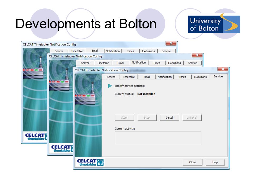
Task: Select Times tab in the middle window
Action: point(157,63)
